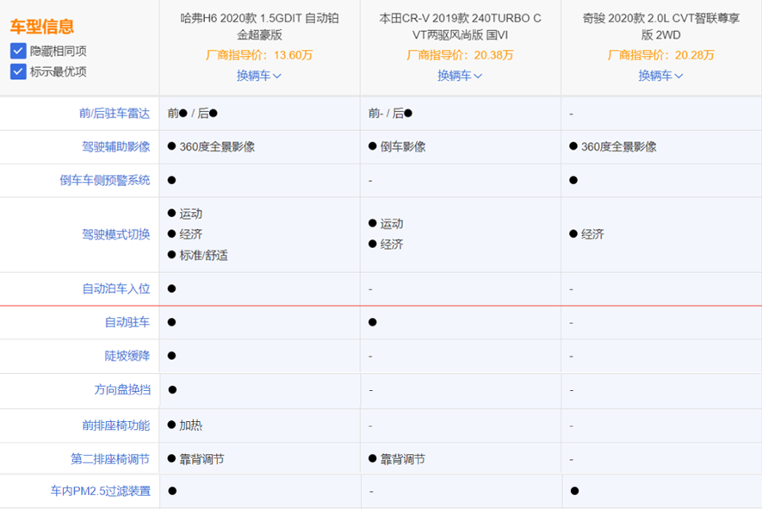Open 换辆车 dropdown under 本田CR-V
Image resolution: width=762 pixels, height=509 pixels.
[x=460, y=75]
